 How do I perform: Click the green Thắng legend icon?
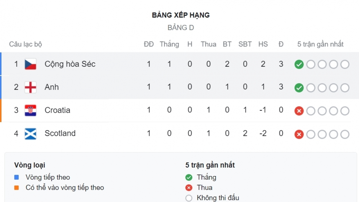pyautogui.click(x=189, y=177)
